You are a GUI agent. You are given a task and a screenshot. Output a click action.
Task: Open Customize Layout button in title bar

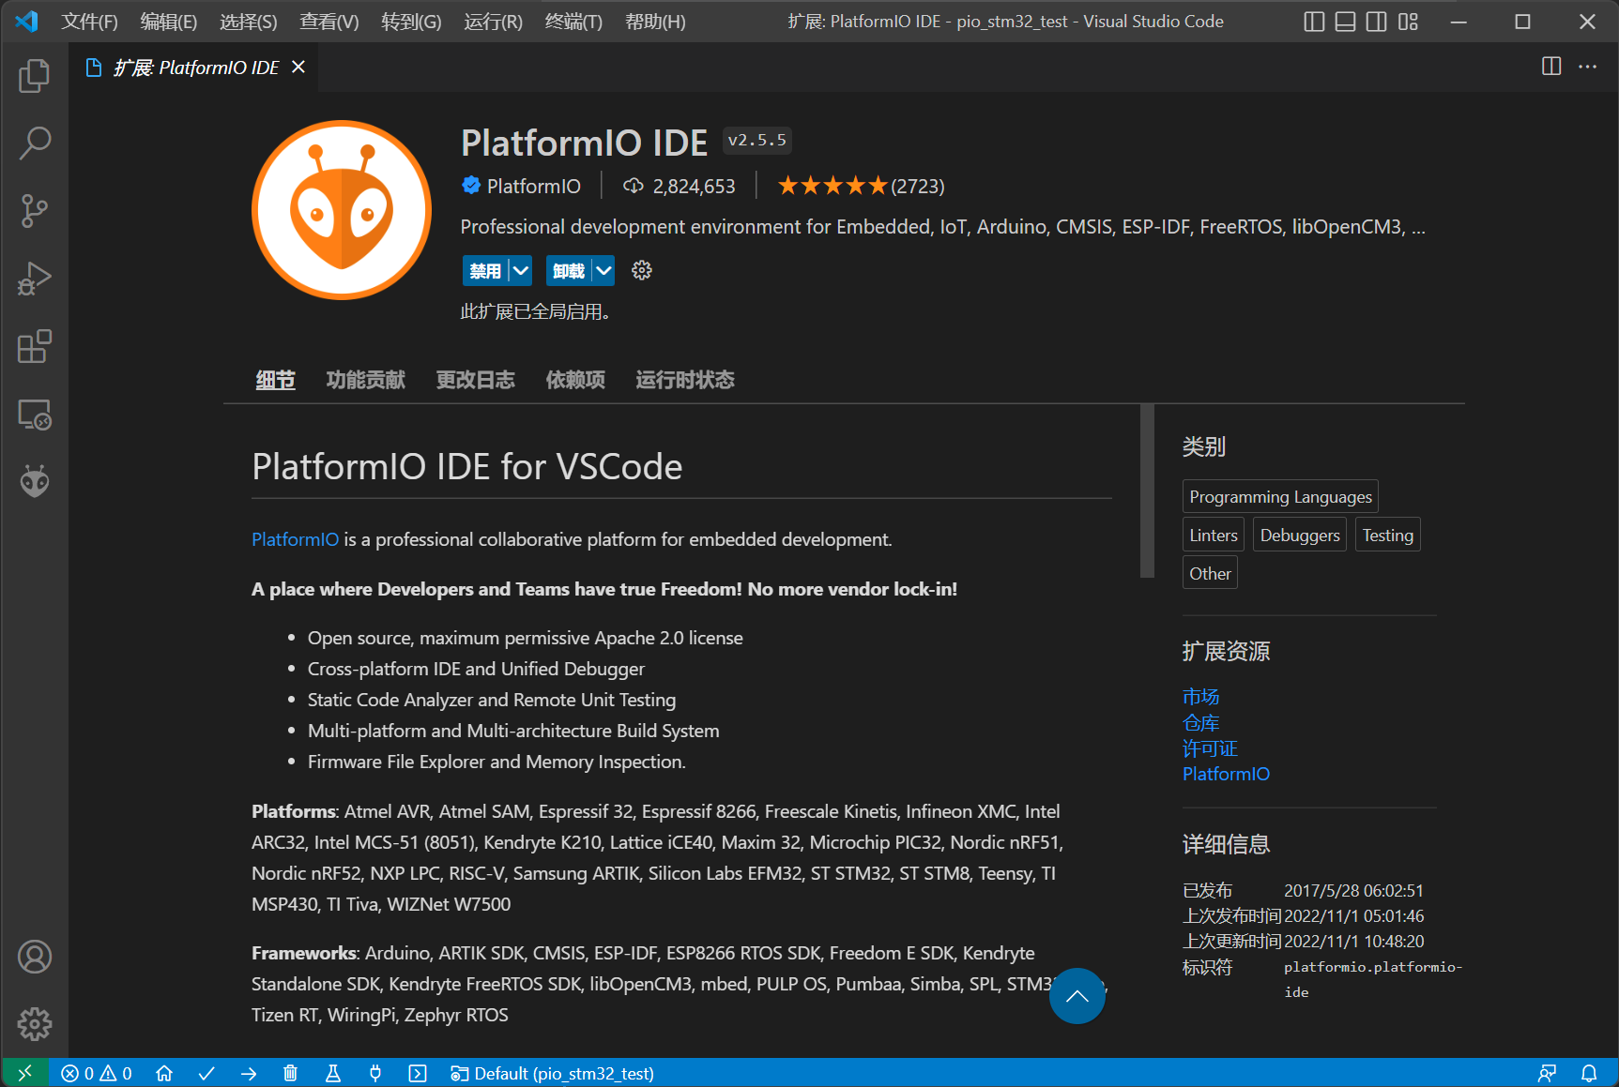(x=1408, y=22)
